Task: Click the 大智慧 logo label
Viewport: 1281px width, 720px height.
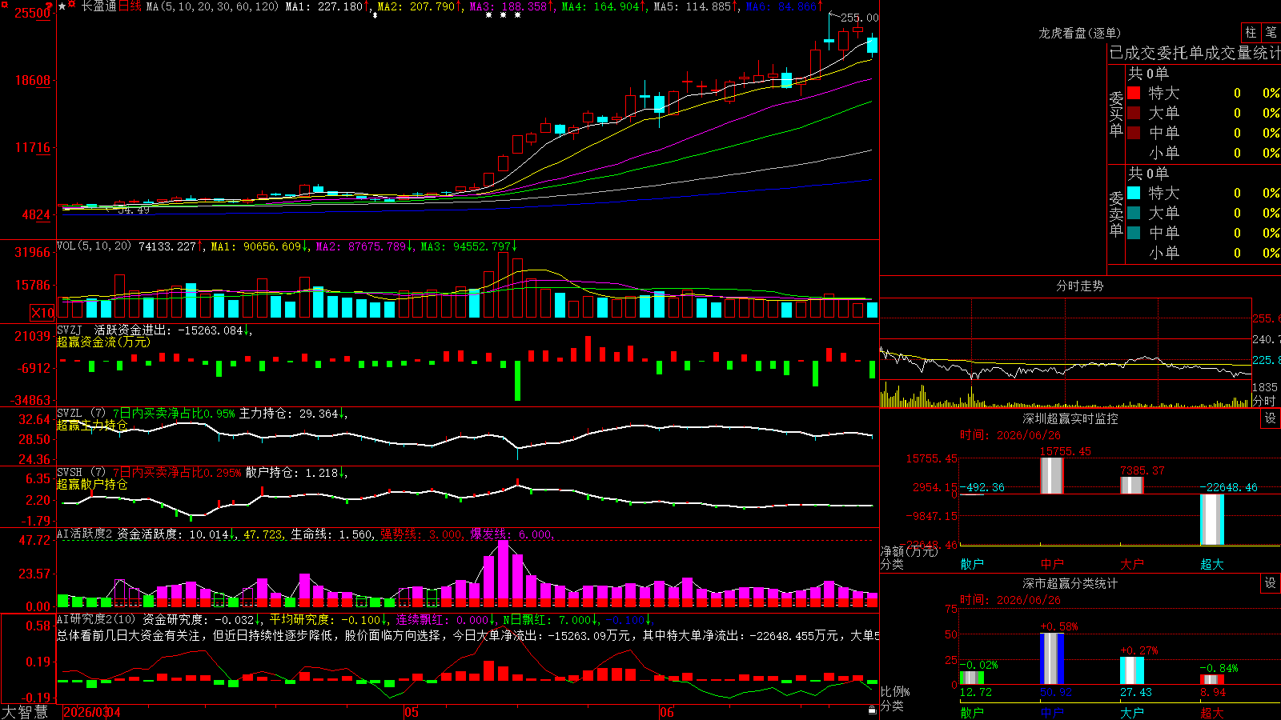Action: click(25, 712)
